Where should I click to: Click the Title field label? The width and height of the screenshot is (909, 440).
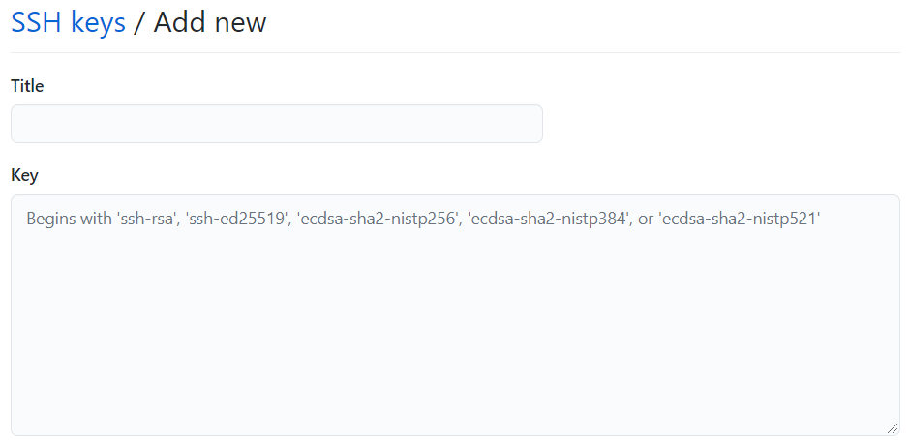pyautogui.click(x=27, y=86)
